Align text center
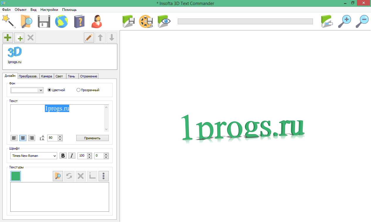 [x=23, y=138]
